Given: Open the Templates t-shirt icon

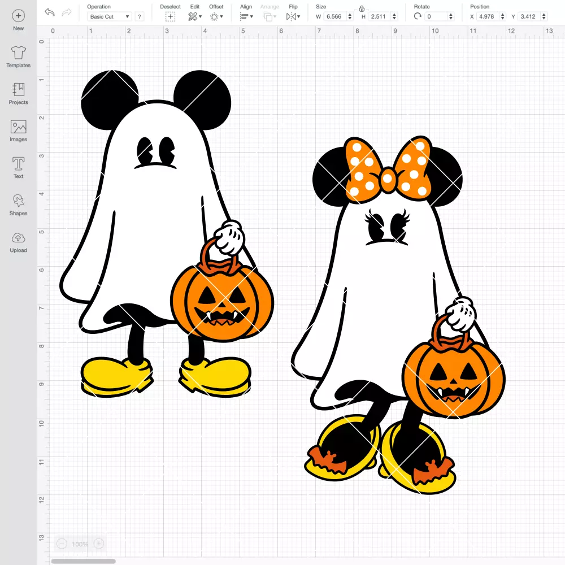Looking at the screenshot, I should pos(19,53).
